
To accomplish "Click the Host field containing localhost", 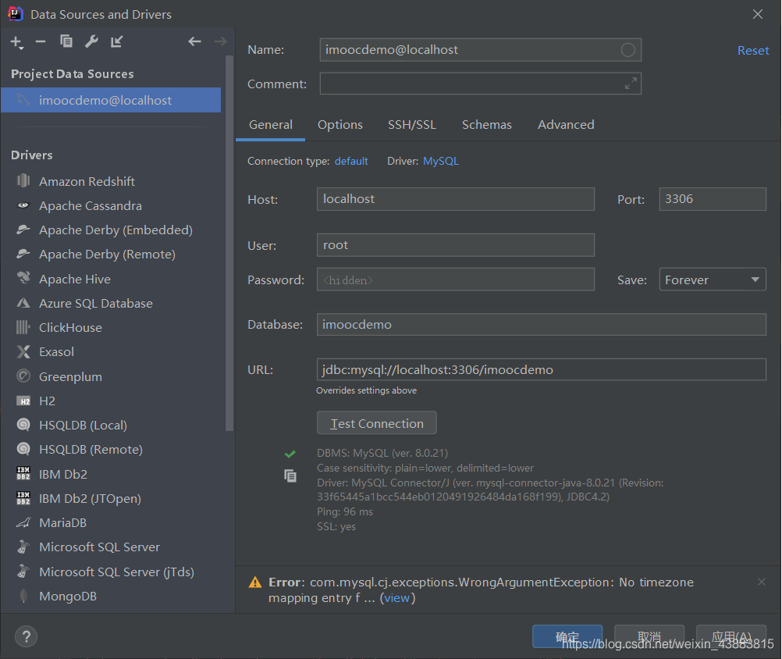I will coord(455,199).
